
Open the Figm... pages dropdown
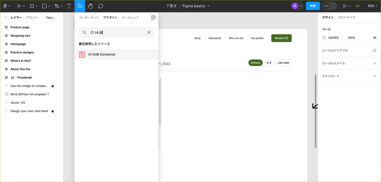point(52,17)
